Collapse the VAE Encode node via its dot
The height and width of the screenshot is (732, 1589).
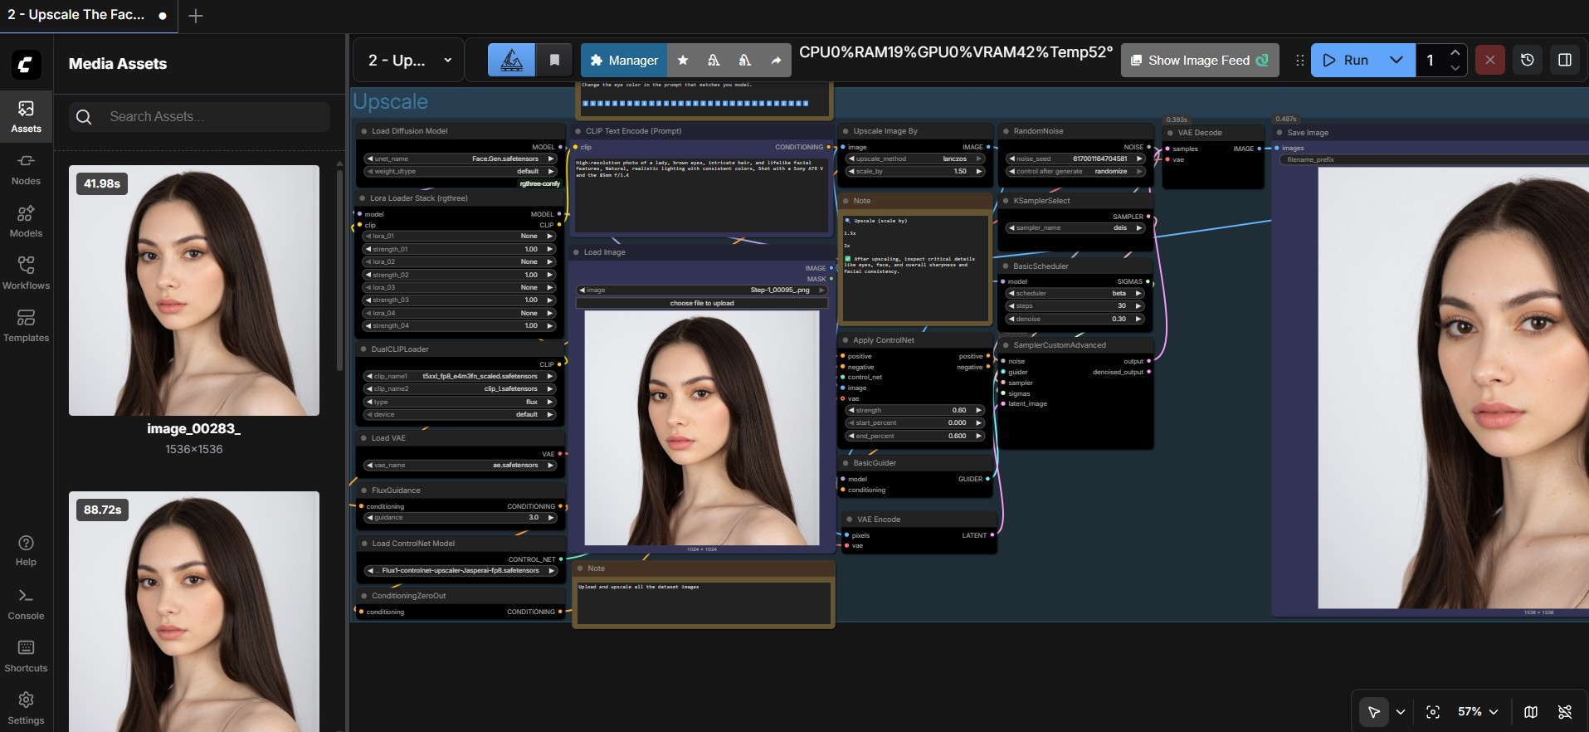(x=850, y=520)
